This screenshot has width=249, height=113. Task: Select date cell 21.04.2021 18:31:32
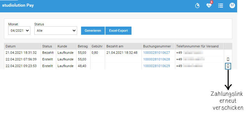(21, 53)
